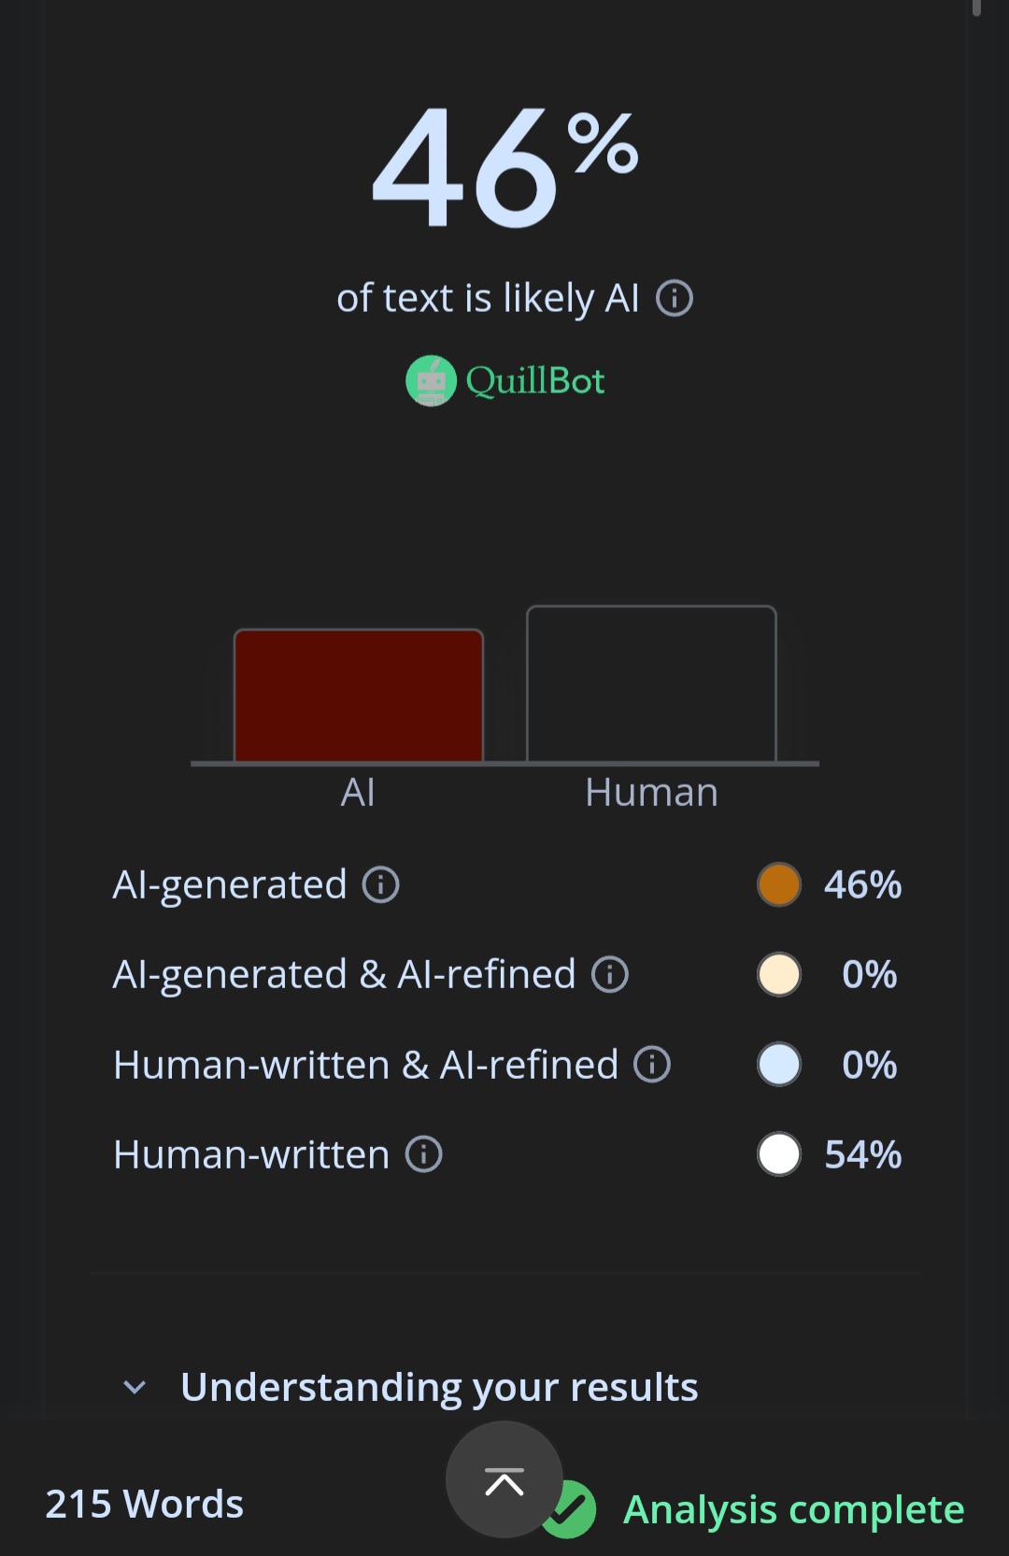Tap the scroll-to-top arrow button

[504, 1480]
